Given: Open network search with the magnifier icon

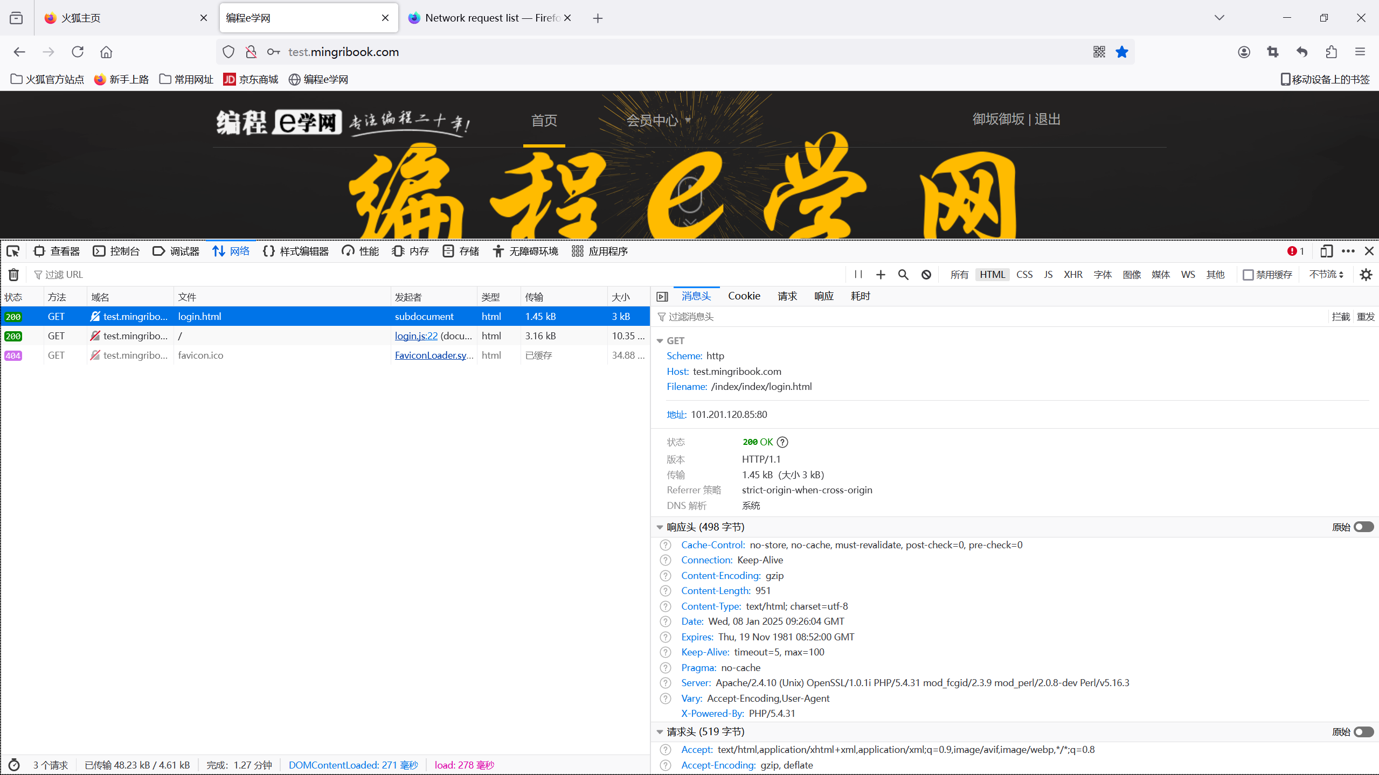Looking at the screenshot, I should (903, 275).
